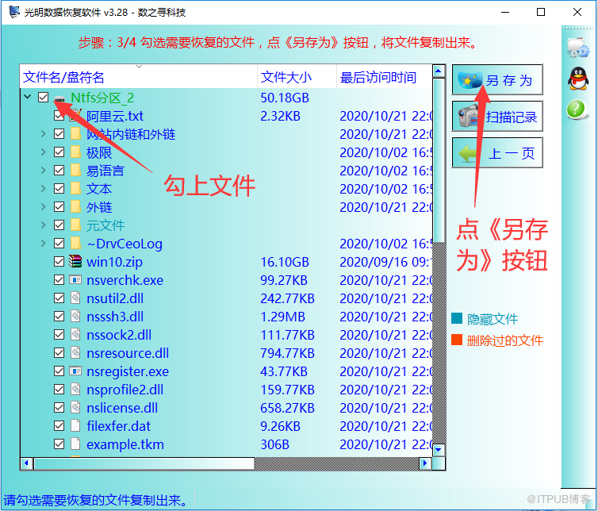Screen dimensions: 598x511
Task: Click vertical scrollbar down arrow
Action: point(439,450)
